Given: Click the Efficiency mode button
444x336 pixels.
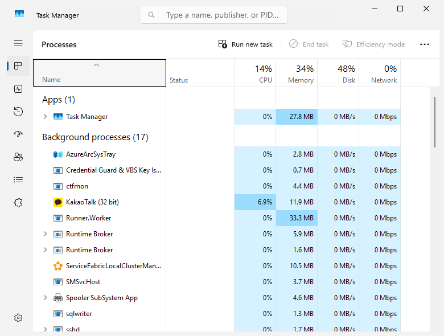Looking at the screenshot, I should 374,44.
